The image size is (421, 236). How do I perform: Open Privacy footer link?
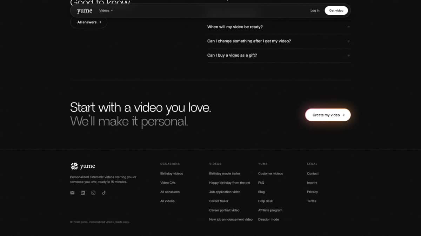pyautogui.click(x=313, y=192)
